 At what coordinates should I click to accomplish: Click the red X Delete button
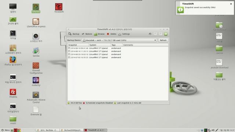pyautogui.click(x=111, y=34)
